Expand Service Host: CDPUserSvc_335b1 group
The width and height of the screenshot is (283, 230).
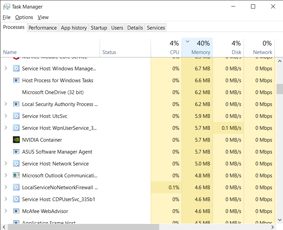(6, 199)
